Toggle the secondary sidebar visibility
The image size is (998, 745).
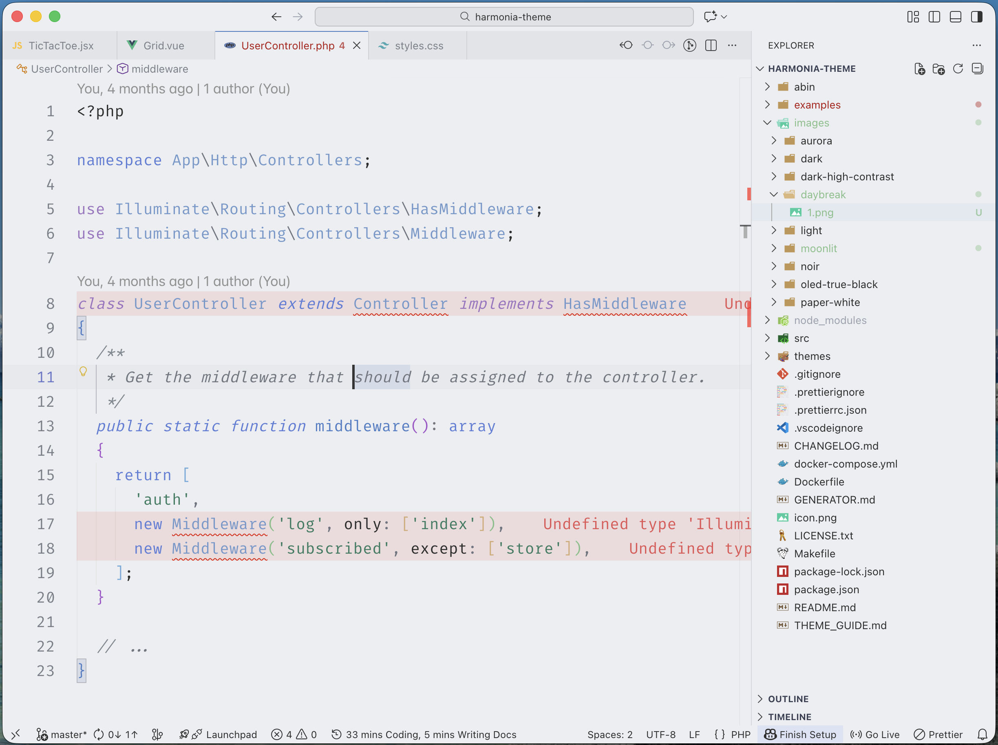[x=977, y=17]
